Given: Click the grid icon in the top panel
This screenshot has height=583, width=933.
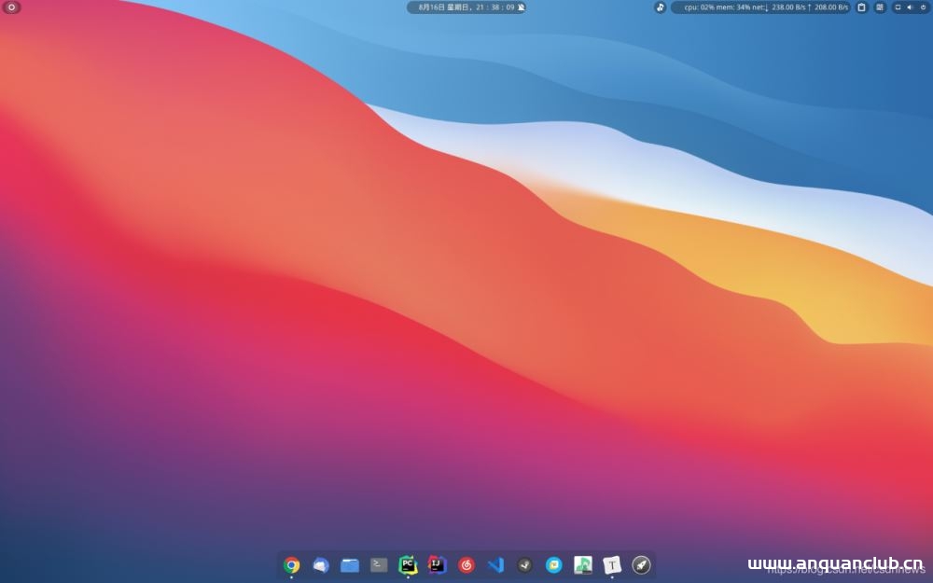Looking at the screenshot, I should (878, 7).
